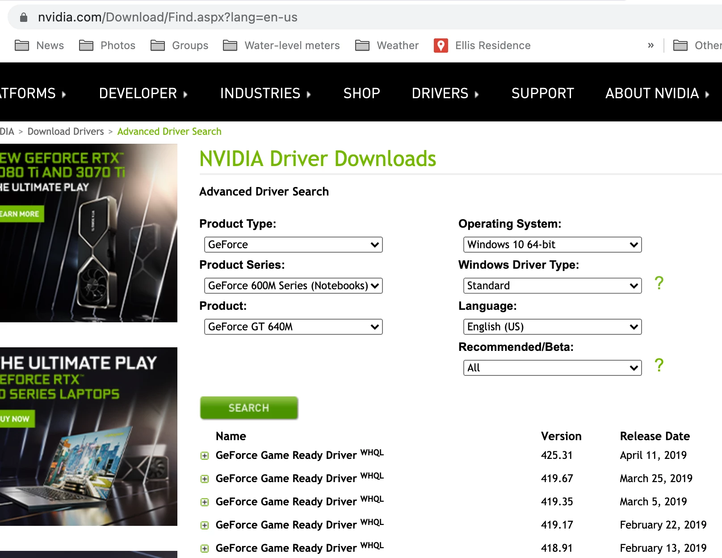Click the Name column header
The width and height of the screenshot is (722, 558).
pos(231,436)
